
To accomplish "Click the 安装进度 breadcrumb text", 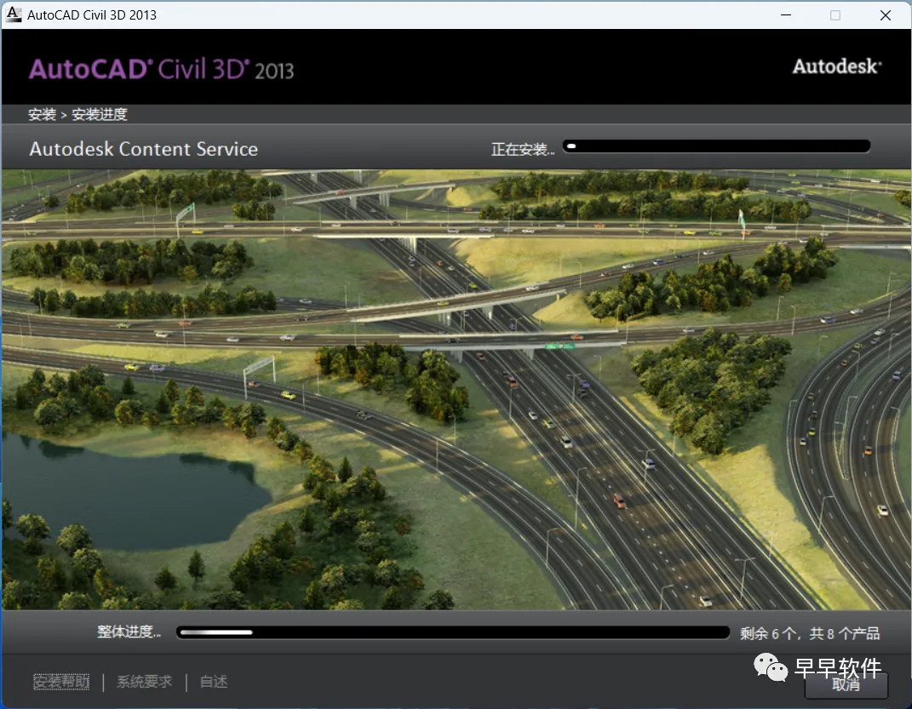I will [100, 115].
